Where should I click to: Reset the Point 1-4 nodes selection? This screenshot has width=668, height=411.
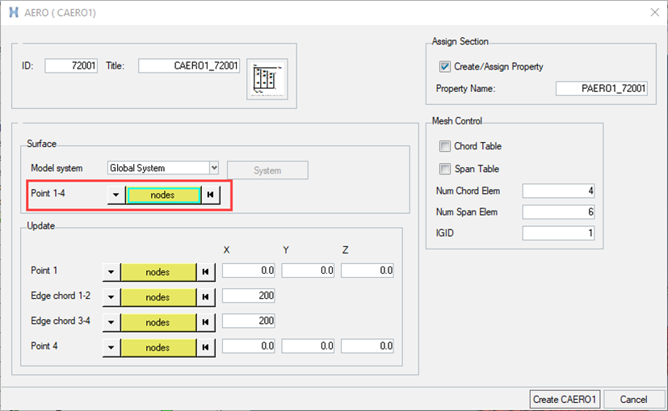pos(210,195)
